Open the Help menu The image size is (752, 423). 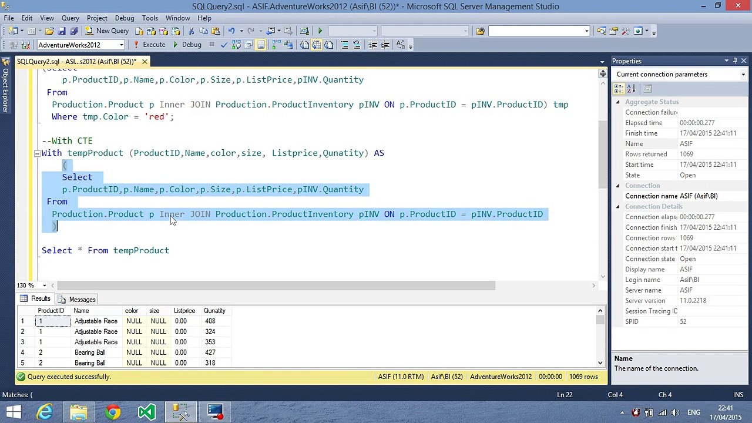click(x=204, y=18)
